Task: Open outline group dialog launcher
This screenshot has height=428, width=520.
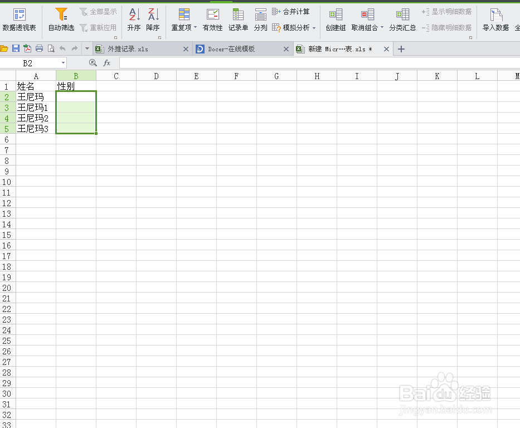Action: point(470,37)
